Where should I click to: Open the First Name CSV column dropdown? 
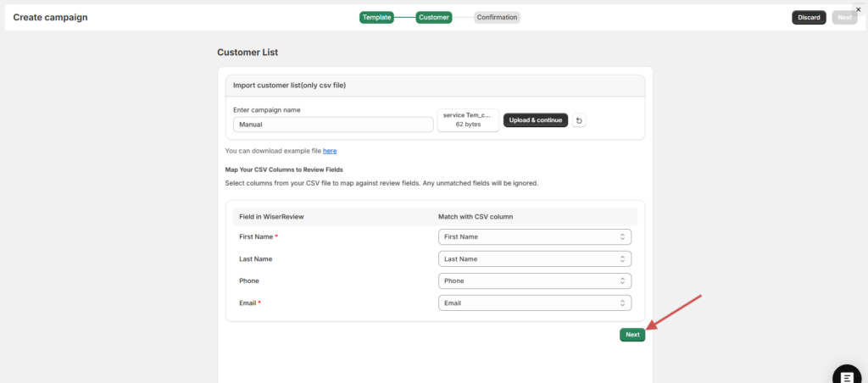535,237
